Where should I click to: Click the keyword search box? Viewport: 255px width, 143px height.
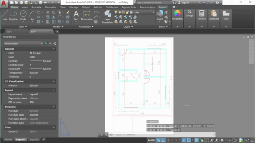tap(154, 2)
